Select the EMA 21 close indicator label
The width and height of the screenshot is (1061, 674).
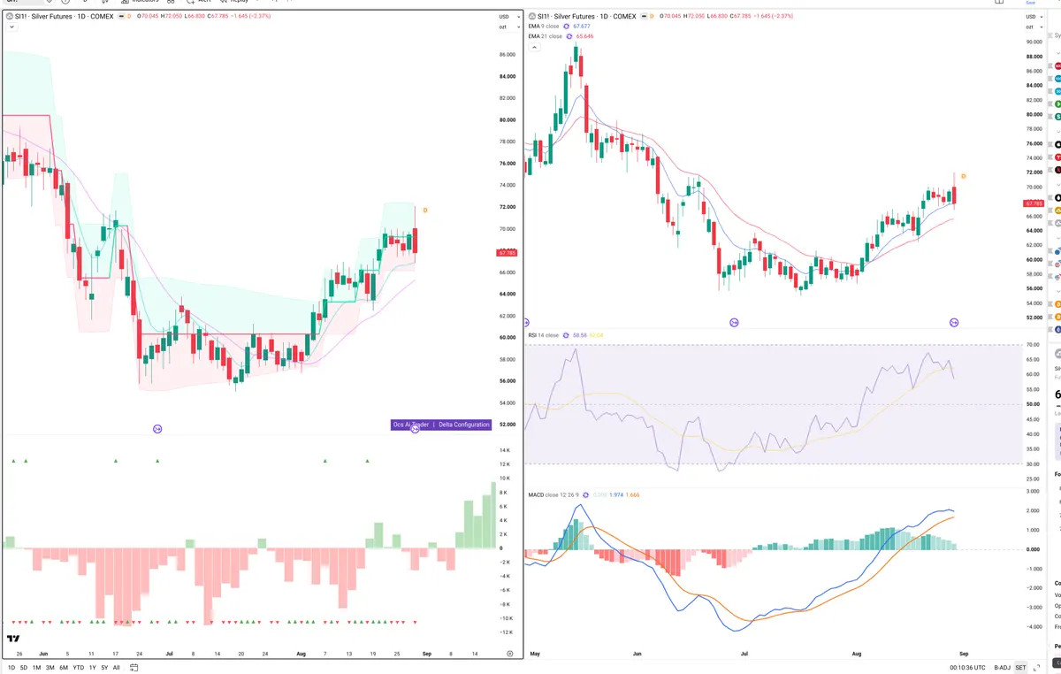coord(545,36)
